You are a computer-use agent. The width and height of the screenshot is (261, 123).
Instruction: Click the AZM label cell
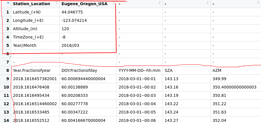(x=236, y=70)
